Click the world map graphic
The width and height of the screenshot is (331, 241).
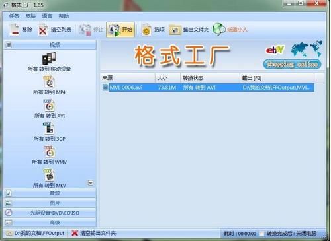tap(307, 49)
